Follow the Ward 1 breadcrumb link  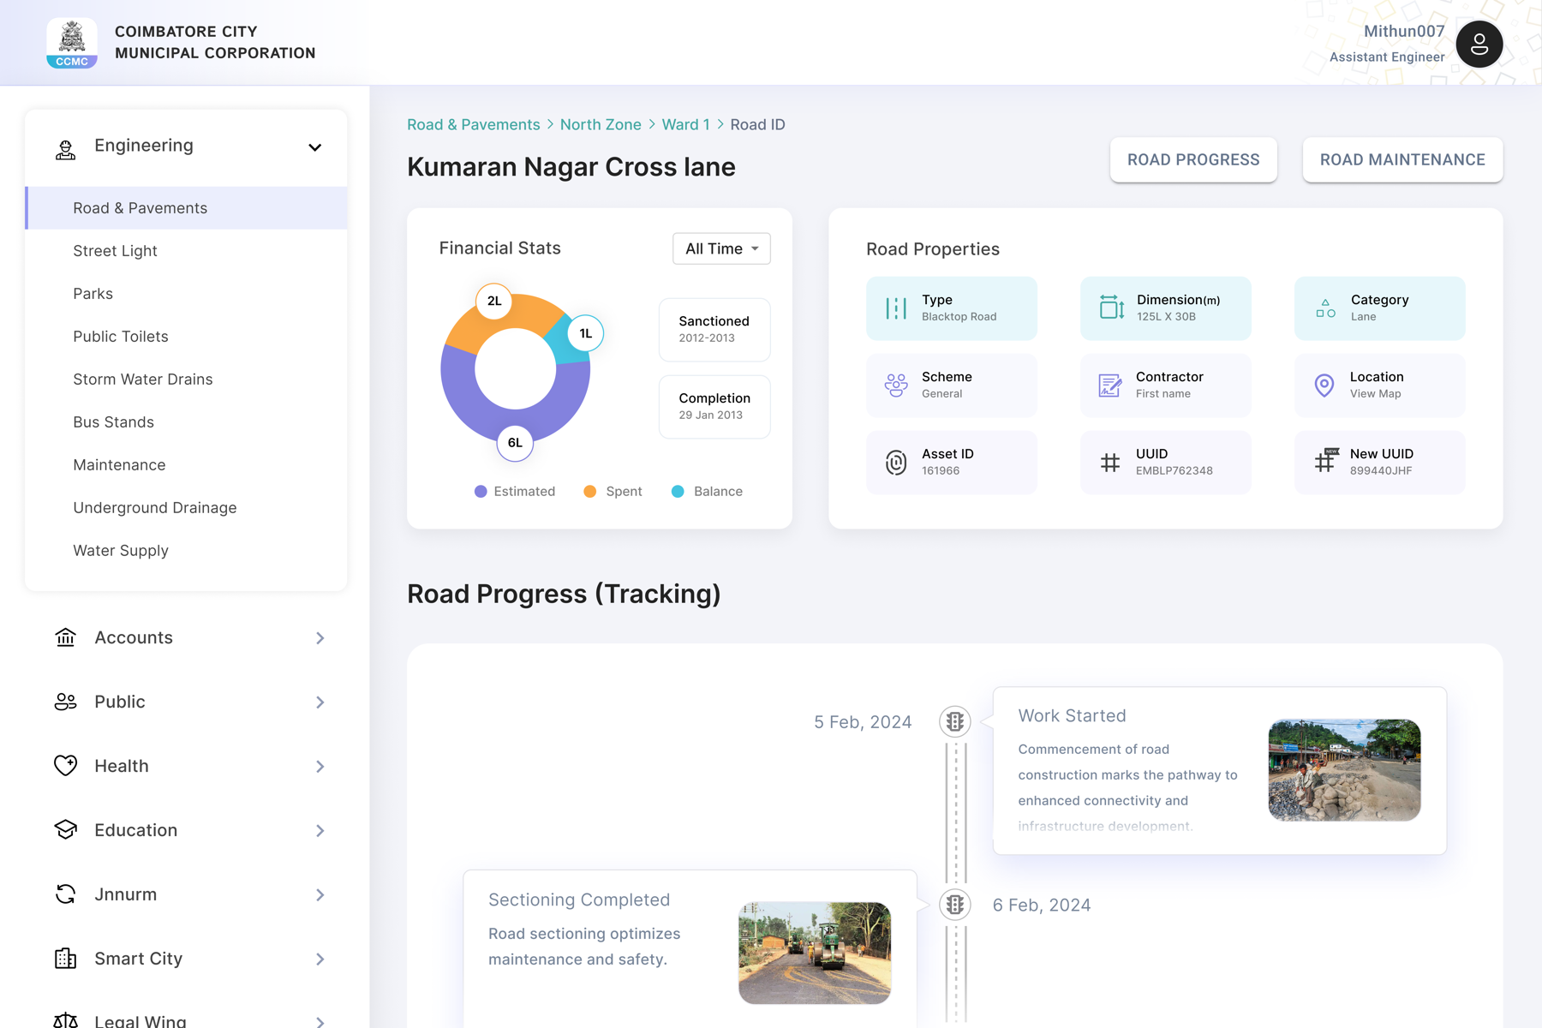pyautogui.click(x=685, y=125)
